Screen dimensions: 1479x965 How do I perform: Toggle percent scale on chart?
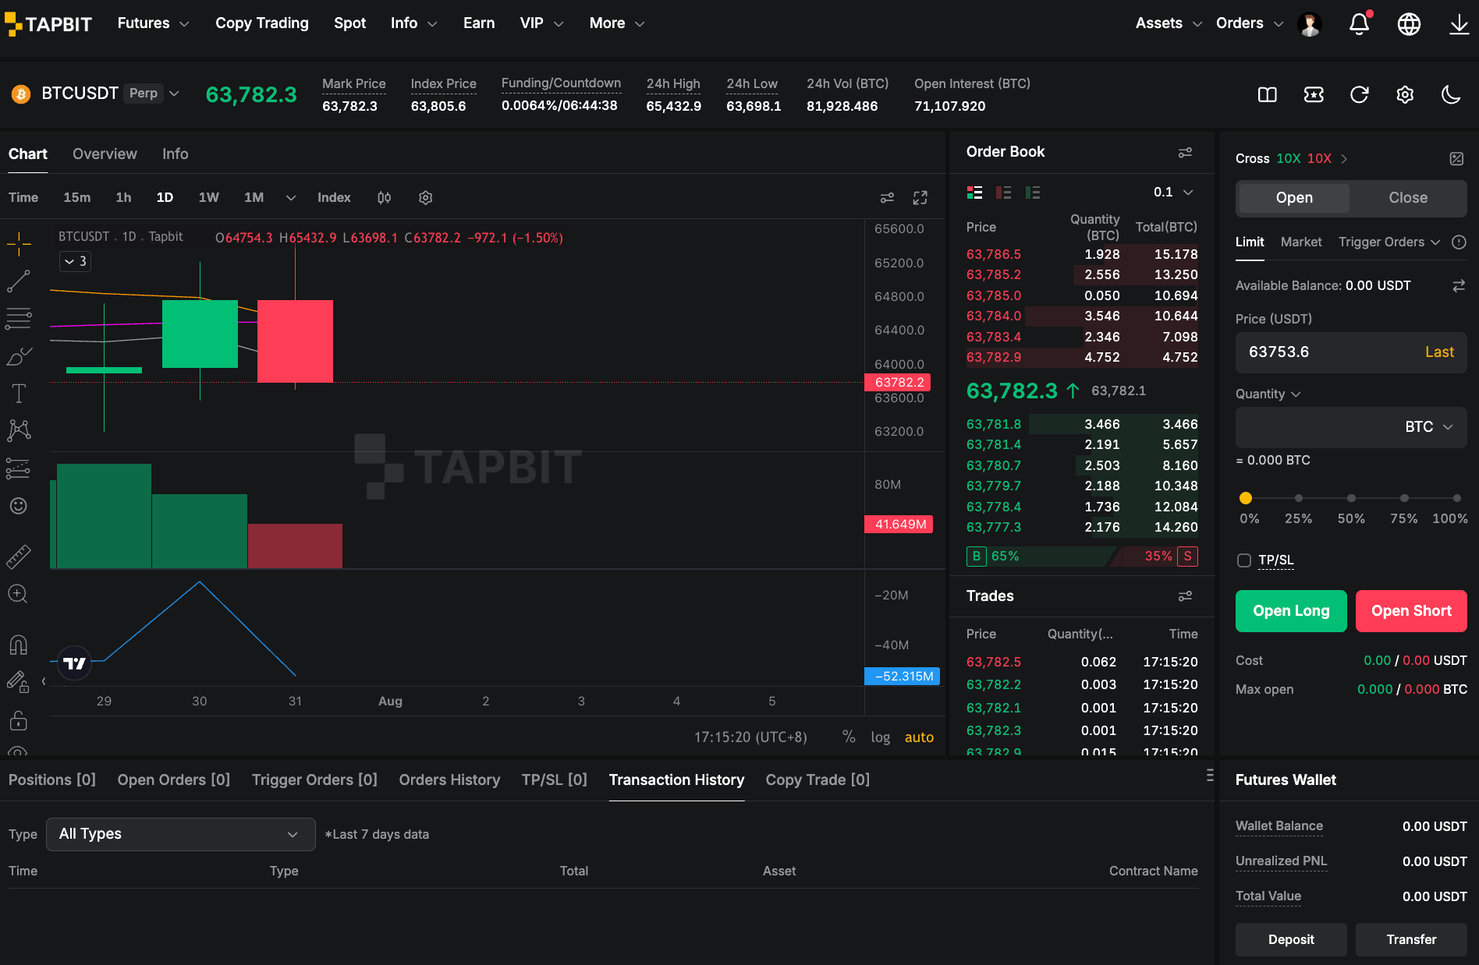[x=849, y=737]
